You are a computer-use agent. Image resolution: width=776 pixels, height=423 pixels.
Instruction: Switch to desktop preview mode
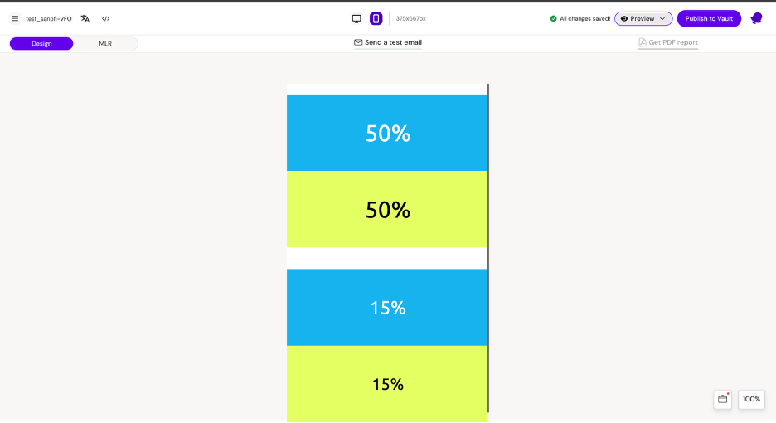point(356,18)
